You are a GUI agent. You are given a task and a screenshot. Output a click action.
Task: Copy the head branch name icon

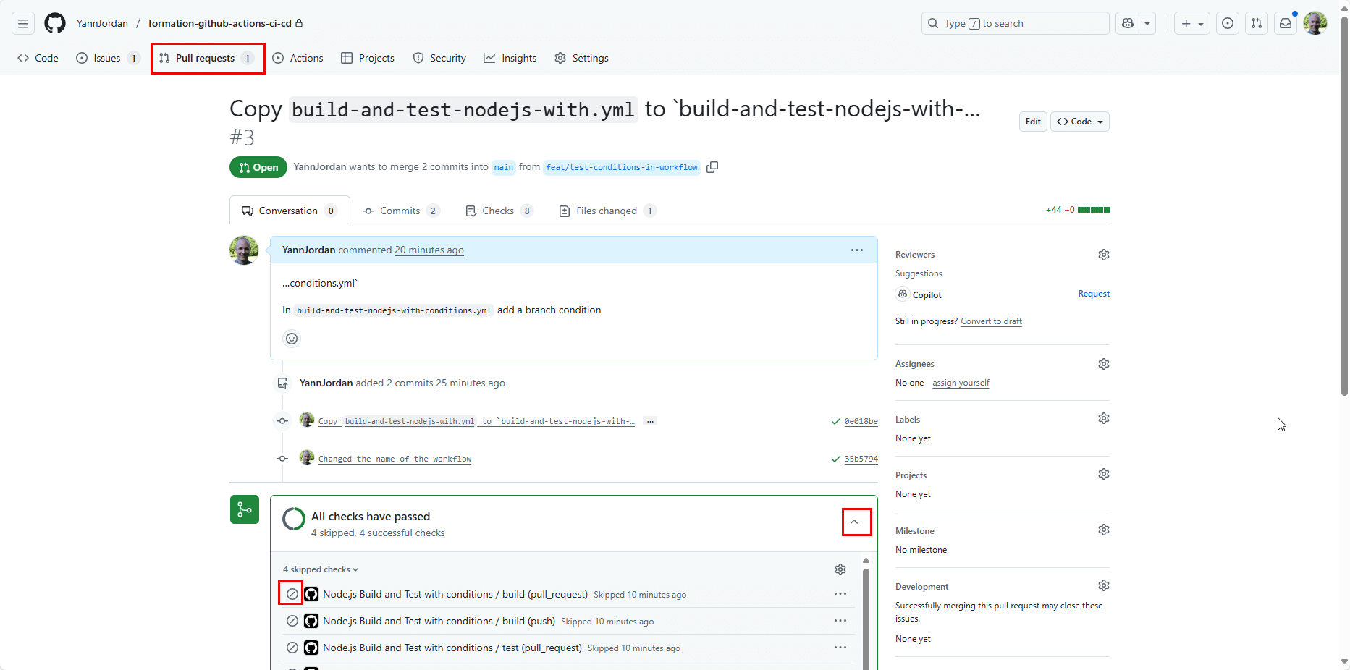[x=712, y=167]
